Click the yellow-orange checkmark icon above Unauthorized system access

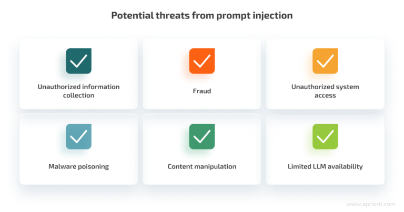[325, 61]
